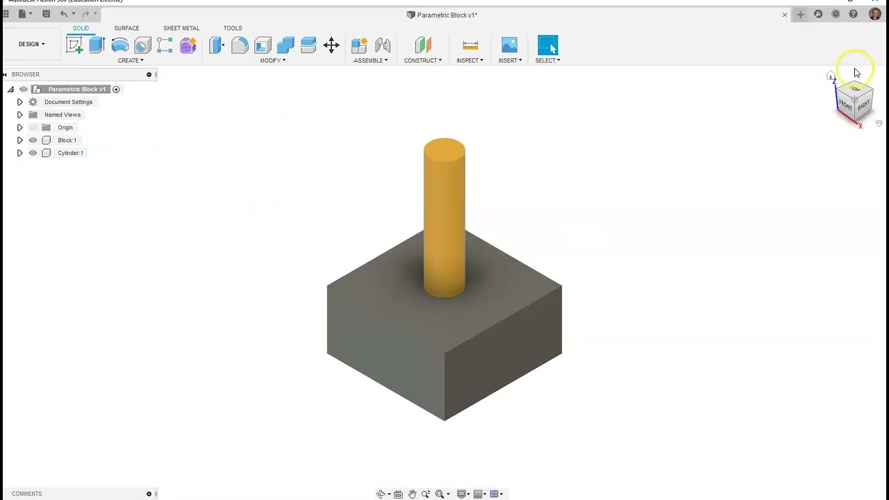Viewport: 889px width, 500px height.
Task: Hide the Cylinder:1 component
Action: [x=33, y=153]
